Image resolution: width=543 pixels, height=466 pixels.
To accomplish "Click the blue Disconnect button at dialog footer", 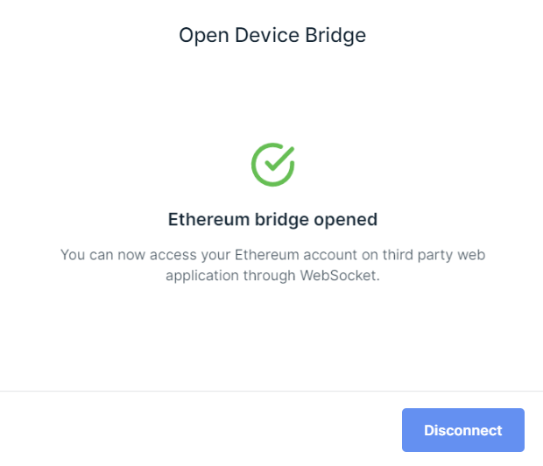I will point(462,430).
